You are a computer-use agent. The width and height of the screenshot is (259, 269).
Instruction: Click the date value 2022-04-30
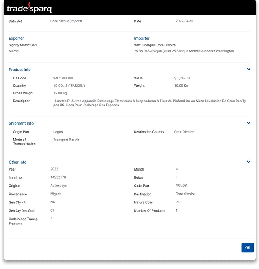[x=185, y=21]
